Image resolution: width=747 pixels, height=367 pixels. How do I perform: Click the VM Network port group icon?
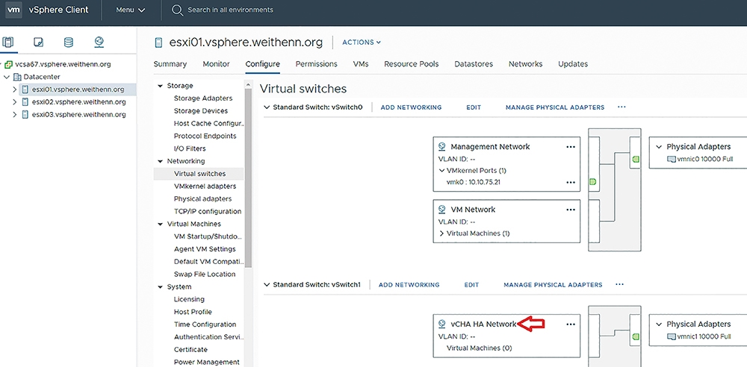point(441,210)
